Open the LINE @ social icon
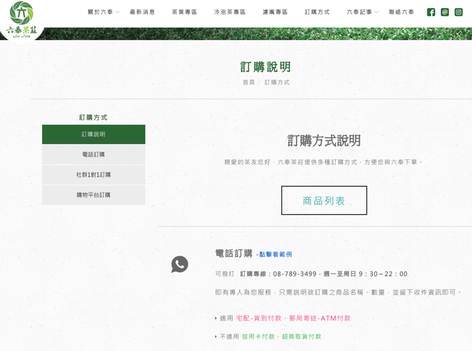 point(445,12)
